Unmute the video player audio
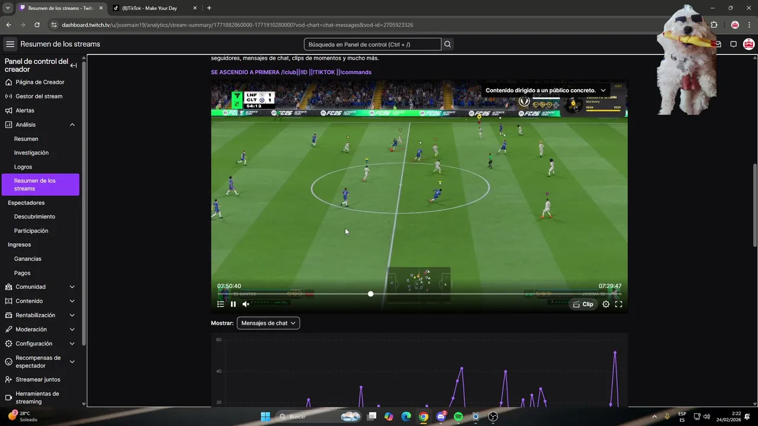The width and height of the screenshot is (758, 426). click(246, 304)
